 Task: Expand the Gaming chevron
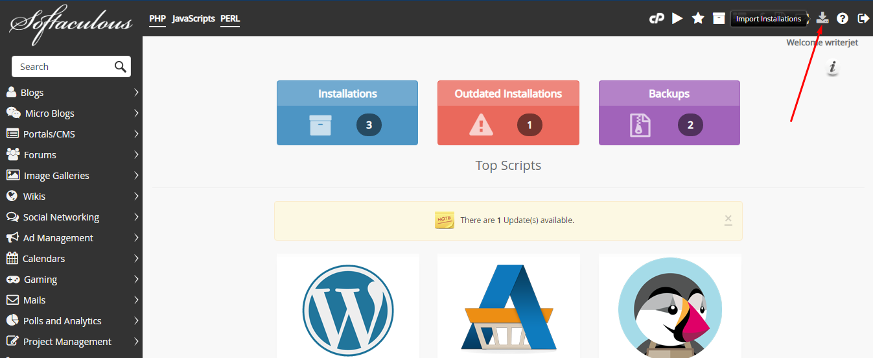[136, 279]
